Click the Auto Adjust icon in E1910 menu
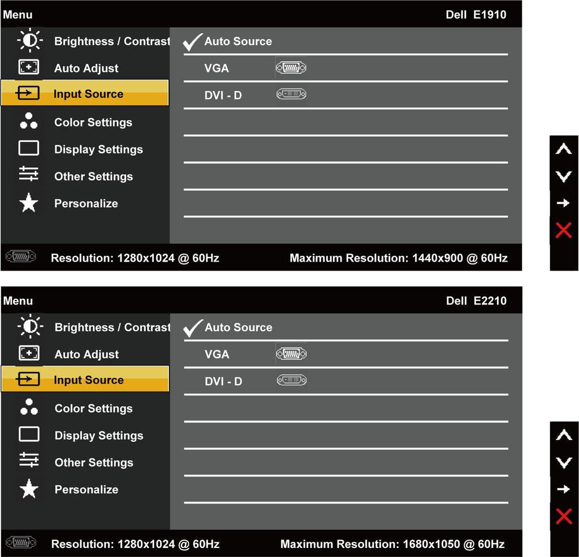The height and width of the screenshot is (557, 579). pos(29,67)
